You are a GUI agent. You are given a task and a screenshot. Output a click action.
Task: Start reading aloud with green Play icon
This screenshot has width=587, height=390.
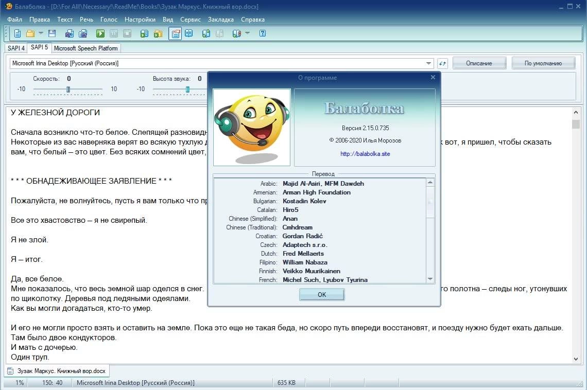tap(100, 33)
